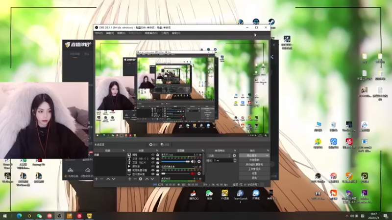This screenshot has height=220, width=392.
Task: Open the 工具(T) menu
Action: [165, 33]
